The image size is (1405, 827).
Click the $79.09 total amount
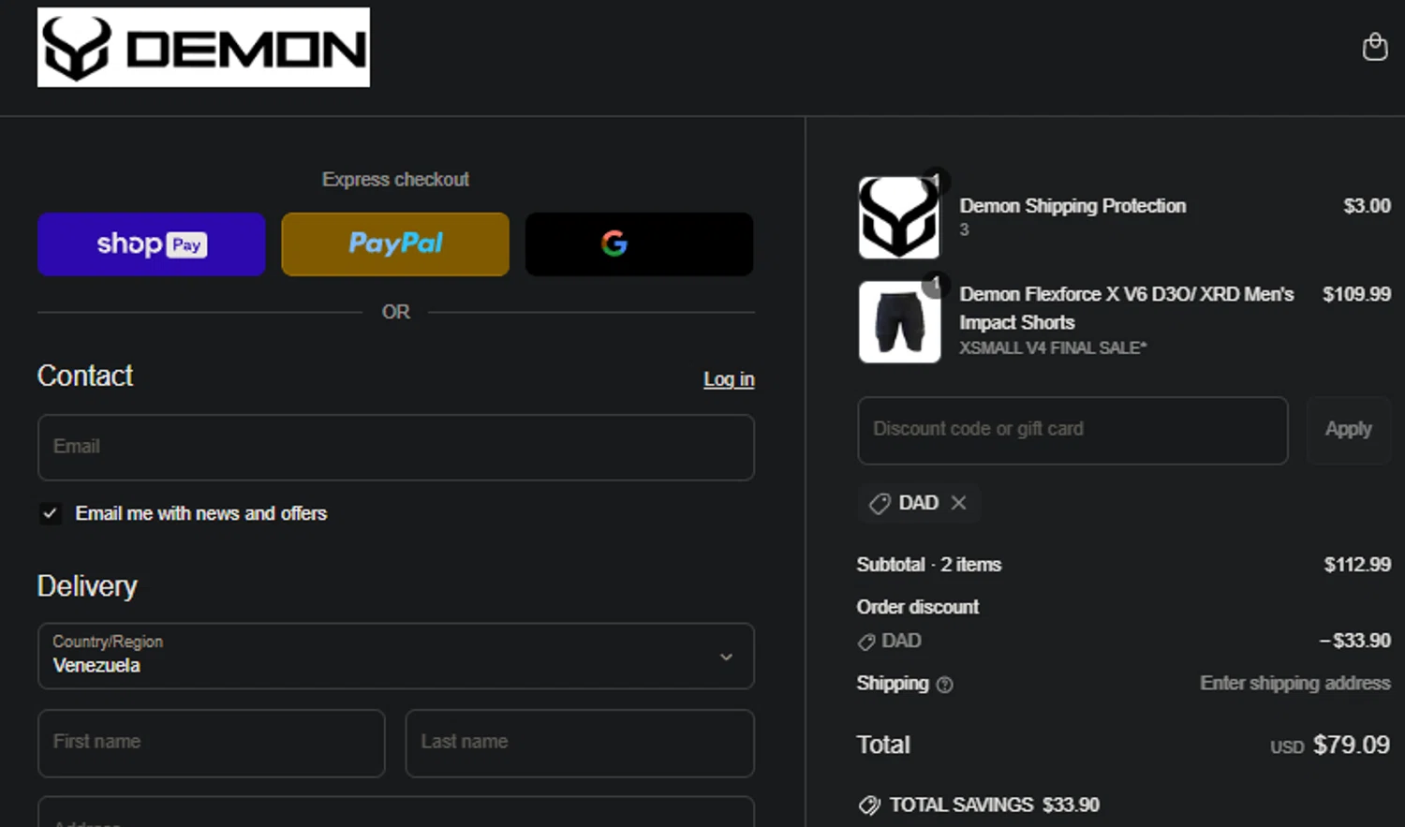(1351, 745)
